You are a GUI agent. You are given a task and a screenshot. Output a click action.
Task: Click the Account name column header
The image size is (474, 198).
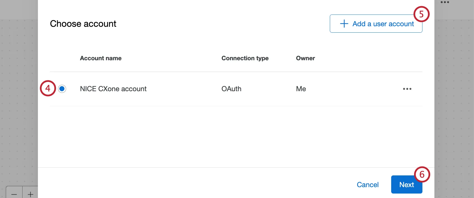[101, 58]
